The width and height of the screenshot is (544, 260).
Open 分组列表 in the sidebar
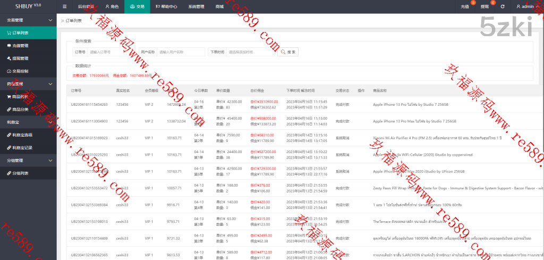coord(20,173)
